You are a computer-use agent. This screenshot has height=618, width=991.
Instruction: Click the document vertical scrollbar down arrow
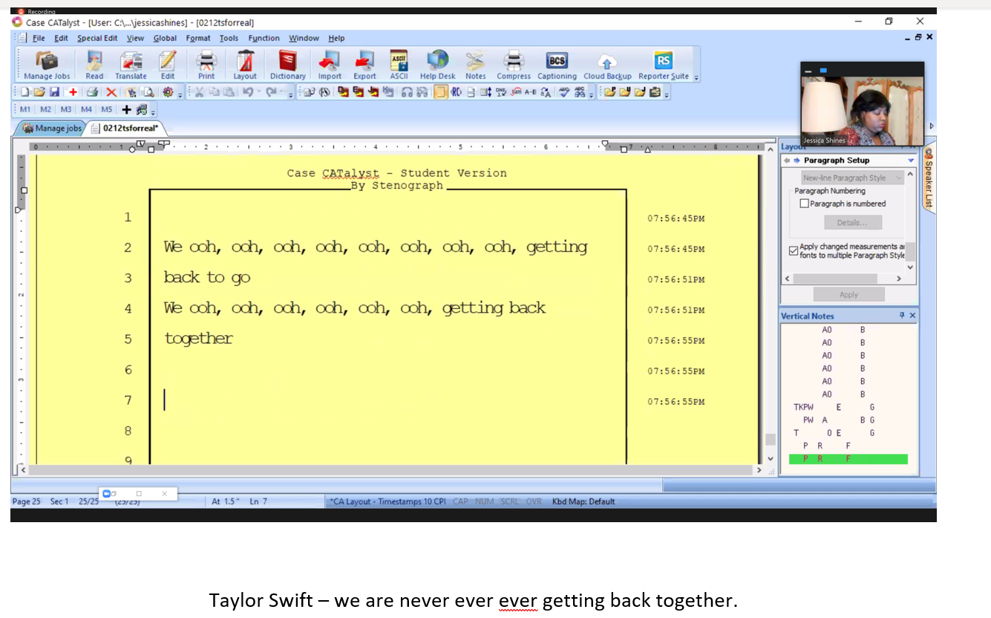(x=770, y=459)
